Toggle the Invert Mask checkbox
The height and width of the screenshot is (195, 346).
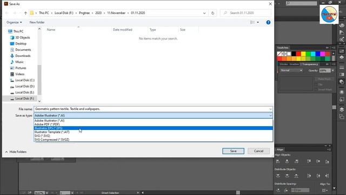click(x=316, y=89)
